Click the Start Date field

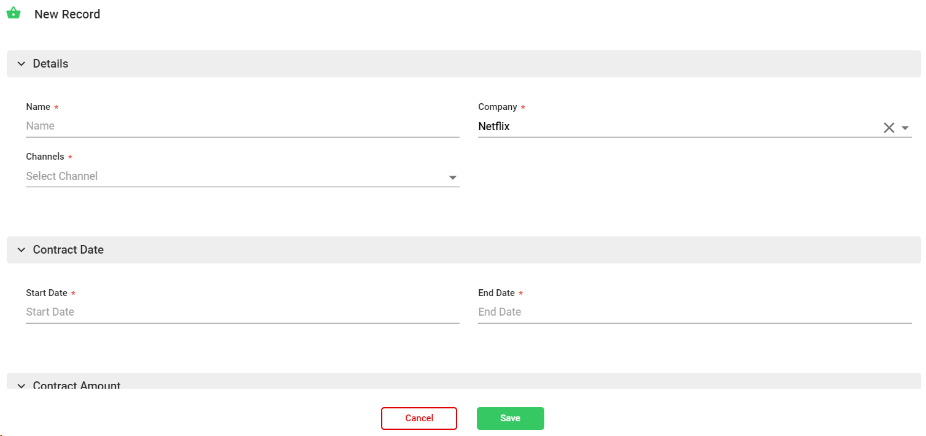coord(242,312)
